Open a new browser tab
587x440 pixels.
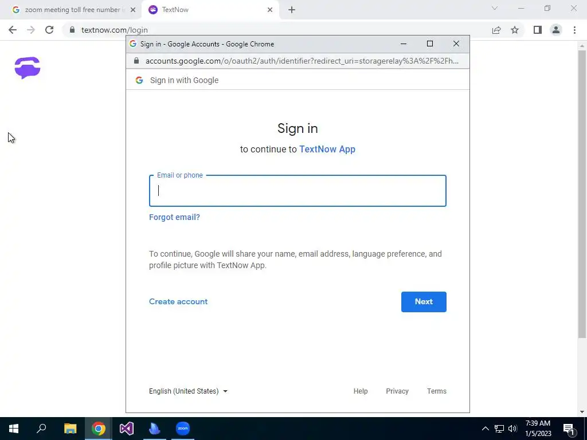pyautogui.click(x=292, y=10)
